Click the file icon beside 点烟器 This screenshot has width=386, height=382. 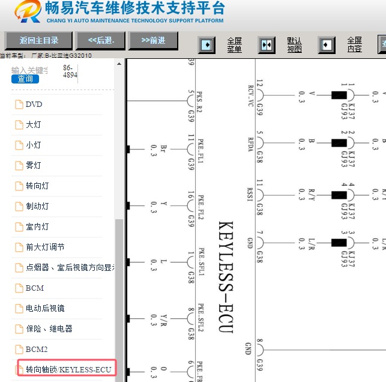coord(19,268)
